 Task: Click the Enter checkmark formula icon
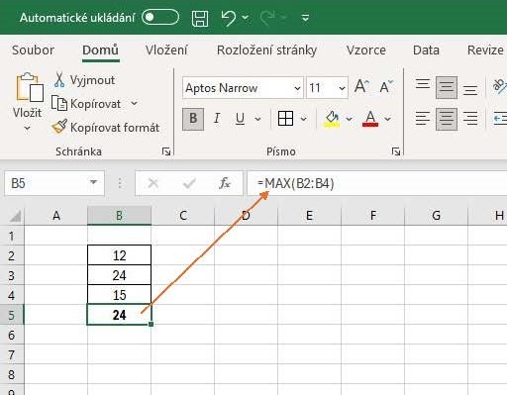(189, 183)
